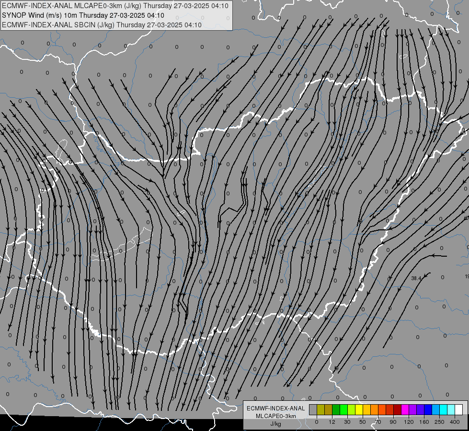
Task: Click the dark green legend swatch
Action: pyautogui.click(x=336, y=409)
